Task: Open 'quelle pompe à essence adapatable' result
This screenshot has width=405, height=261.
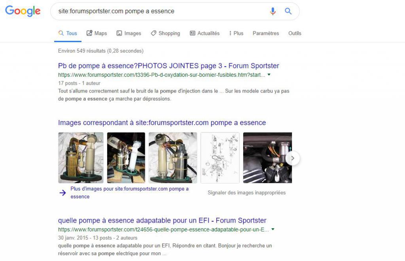Action: click(162, 221)
